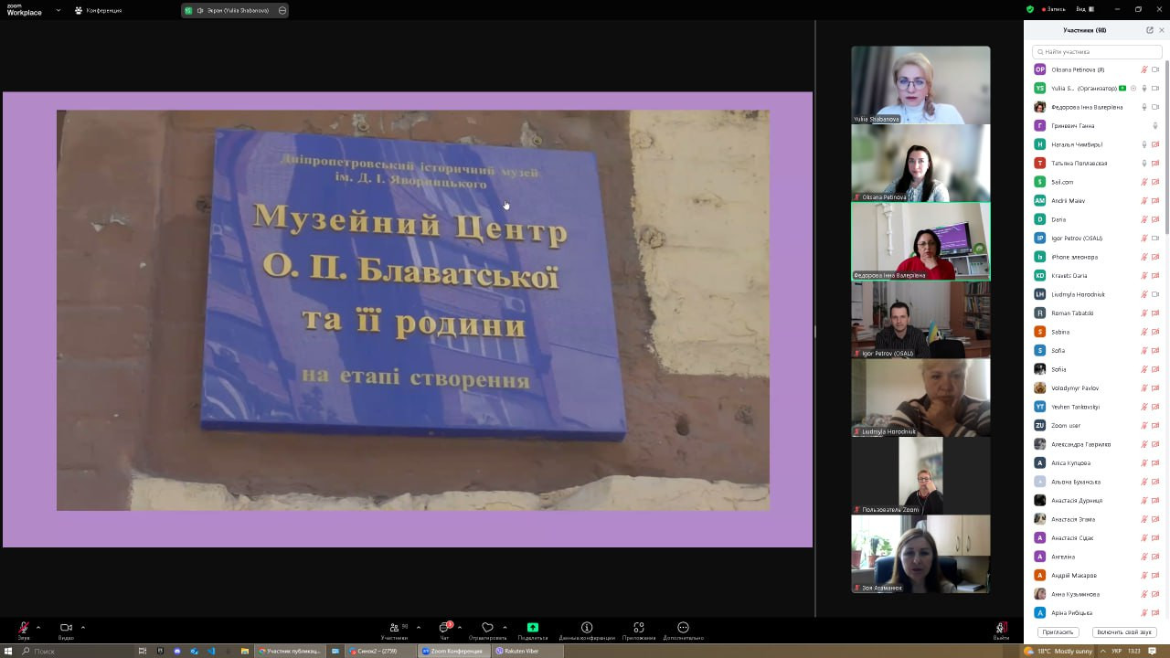Click Zoom user participant row name
This screenshot has height=658, width=1170.
pyautogui.click(x=1066, y=426)
